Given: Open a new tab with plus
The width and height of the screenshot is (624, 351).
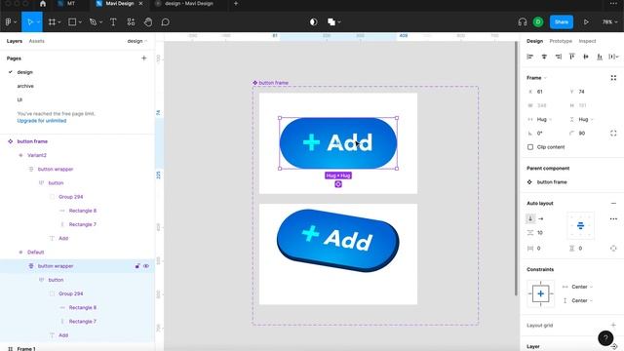Looking at the screenshot, I should [x=236, y=4].
